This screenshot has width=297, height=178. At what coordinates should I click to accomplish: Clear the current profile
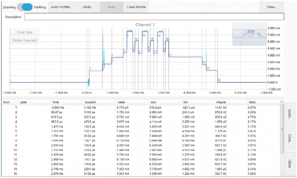136,7
